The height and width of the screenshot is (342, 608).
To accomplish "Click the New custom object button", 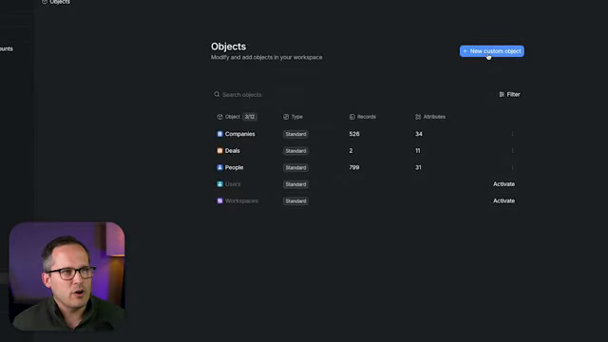I will [492, 51].
